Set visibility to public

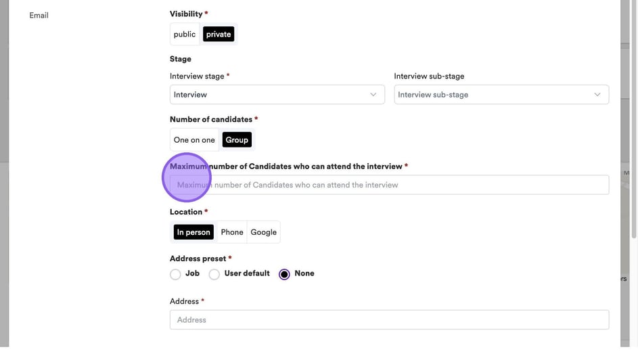coord(185,35)
